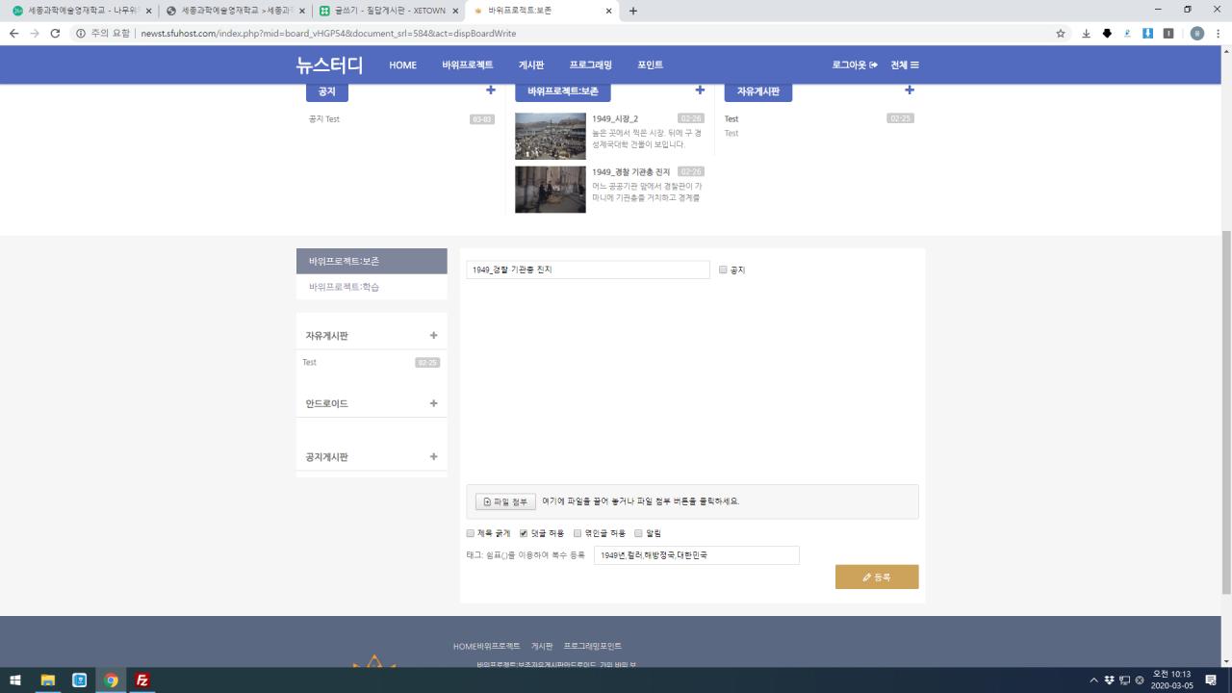1232x693 pixels.
Task: Open 포인트 in the top navigation
Action: coord(650,64)
